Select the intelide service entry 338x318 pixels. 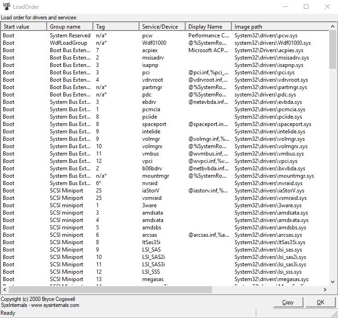coord(151,132)
